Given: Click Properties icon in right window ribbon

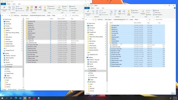Looking at the screenshot, I should [143, 12].
